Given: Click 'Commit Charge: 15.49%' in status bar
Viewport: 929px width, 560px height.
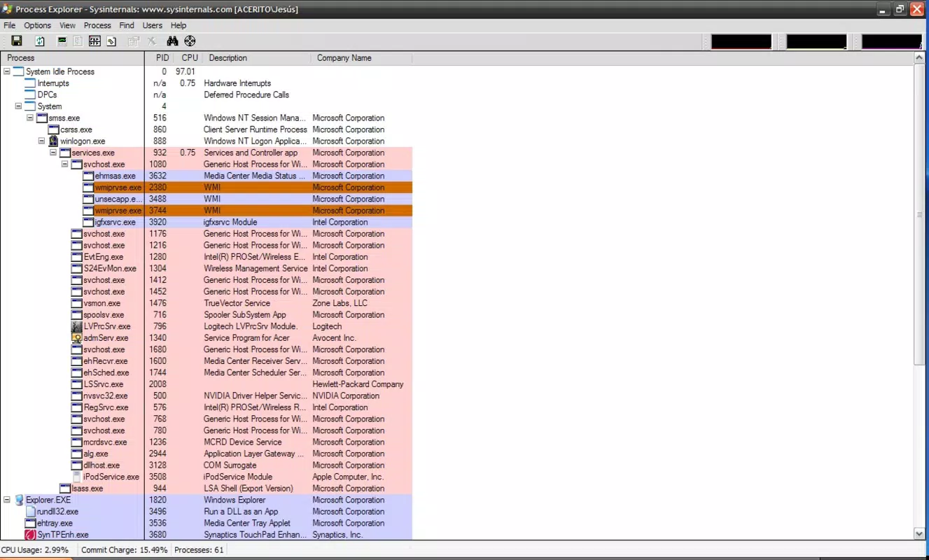Looking at the screenshot, I should 125,550.
